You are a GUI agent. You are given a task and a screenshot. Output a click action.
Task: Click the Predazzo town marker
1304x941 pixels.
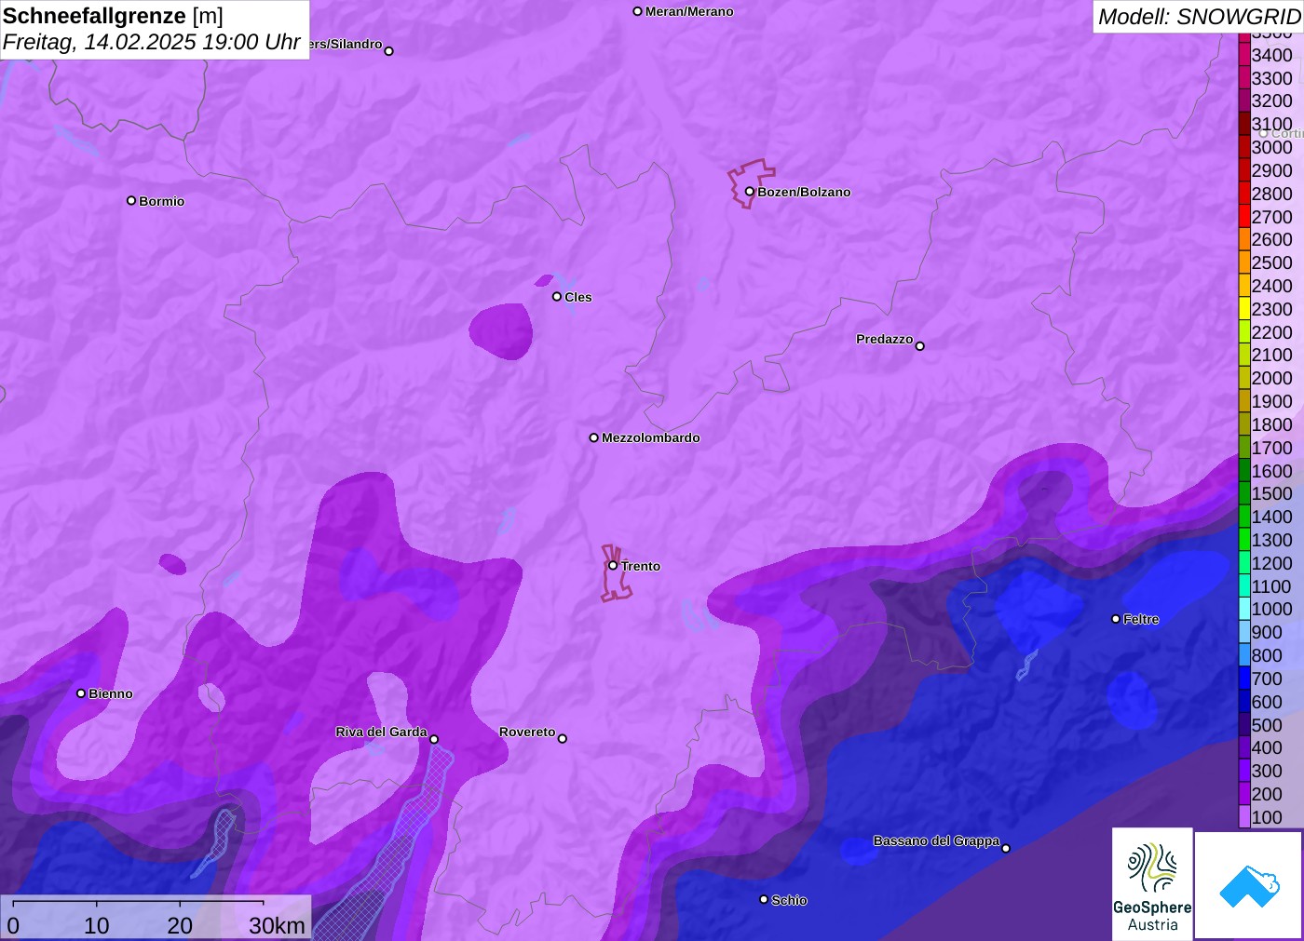(x=919, y=346)
